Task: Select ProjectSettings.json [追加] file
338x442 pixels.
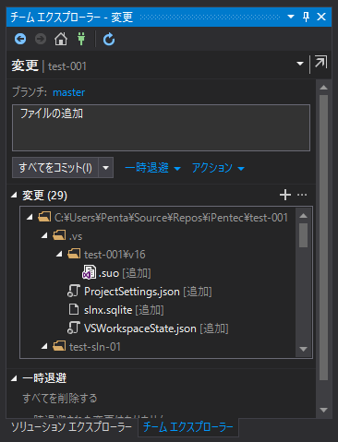Action: (139, 292)
